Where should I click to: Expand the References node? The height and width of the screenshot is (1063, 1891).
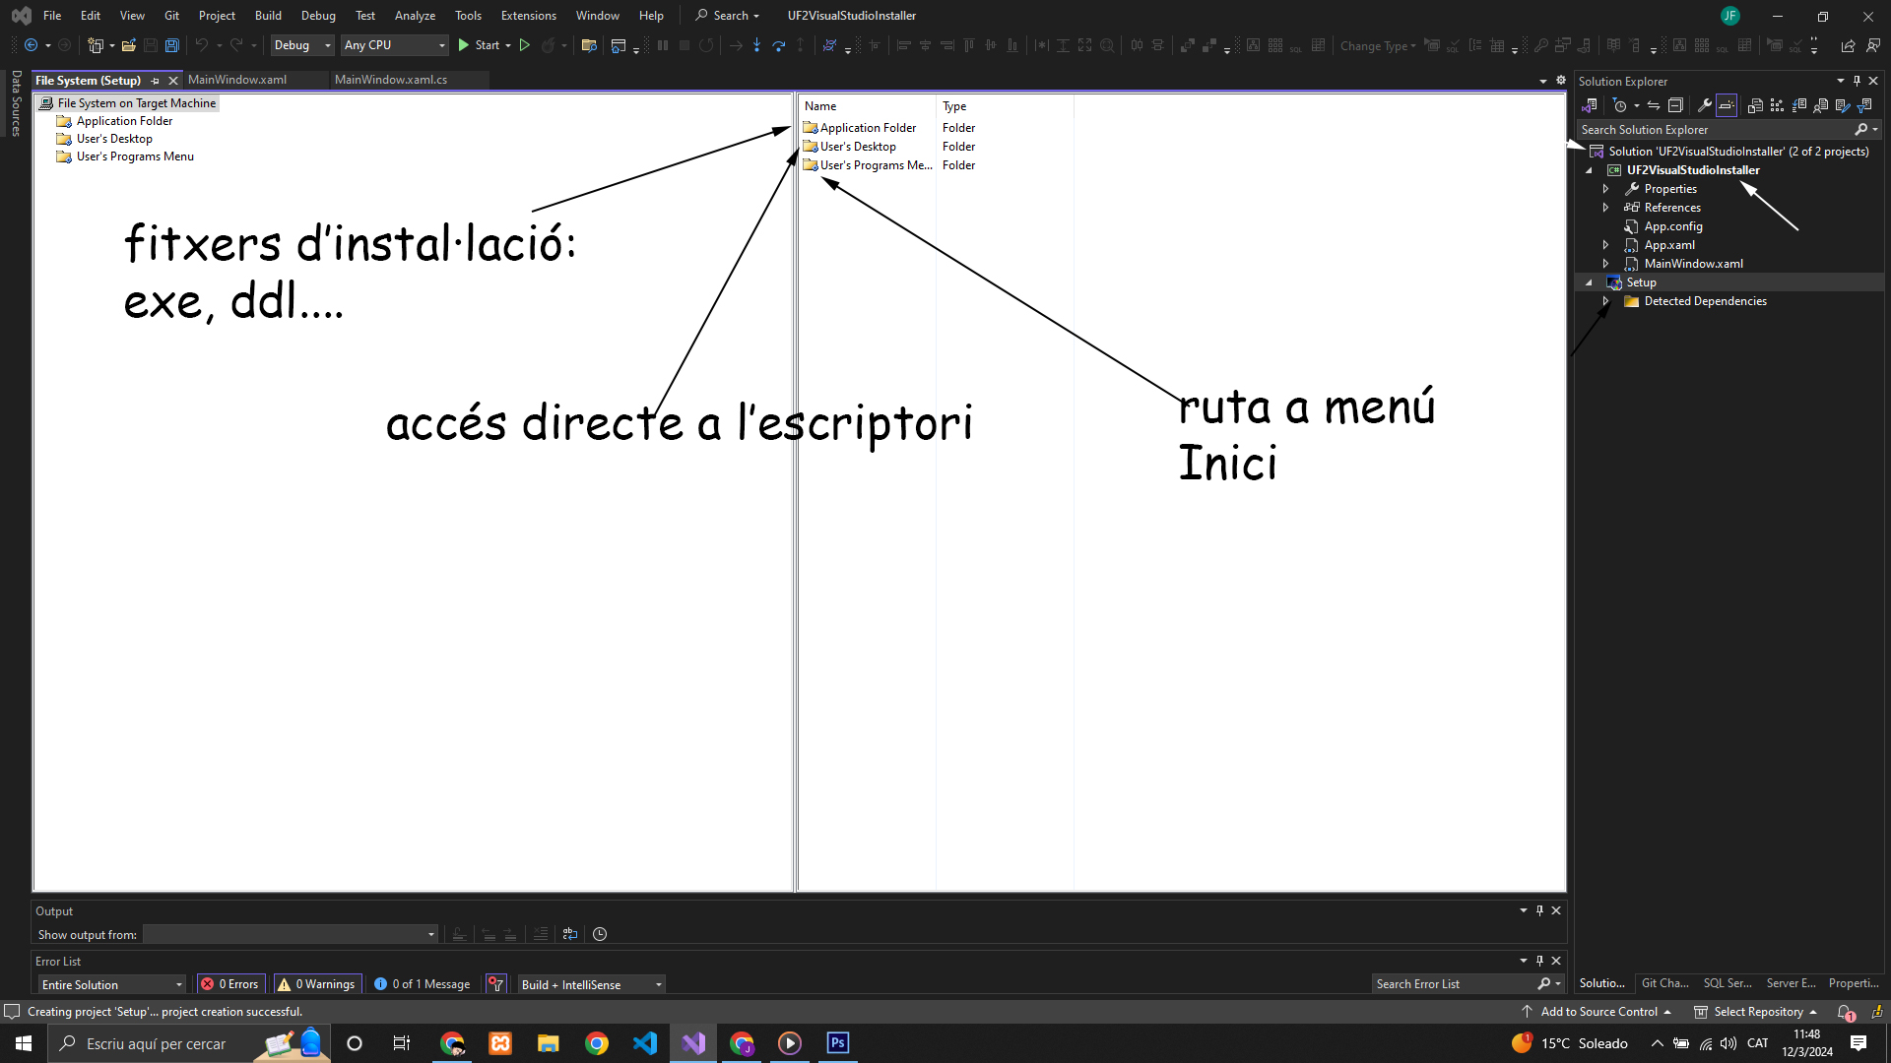pyautogui.click(x=1605, y=208)
